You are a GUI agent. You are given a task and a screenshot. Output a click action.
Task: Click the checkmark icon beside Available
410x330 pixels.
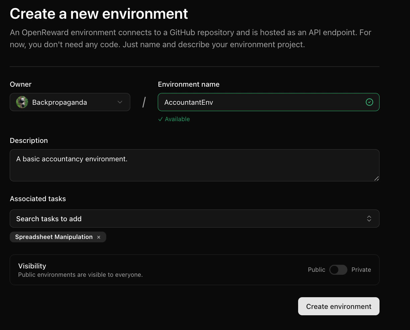[160, 119]
